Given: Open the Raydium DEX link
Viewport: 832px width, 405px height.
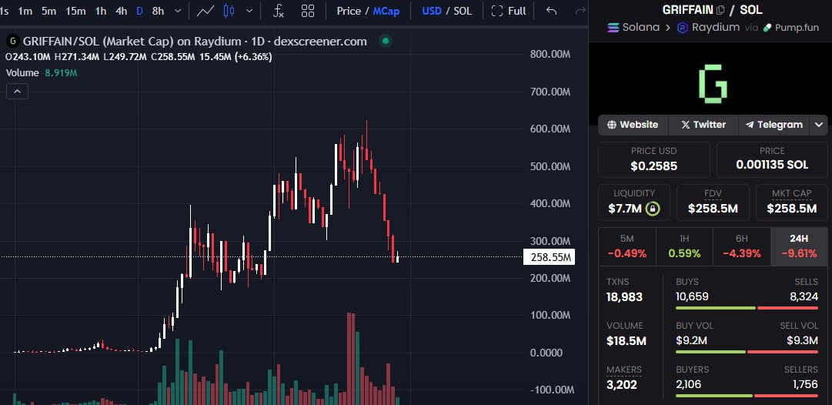Looking at the screenshot, I should (x=708, y=27).
